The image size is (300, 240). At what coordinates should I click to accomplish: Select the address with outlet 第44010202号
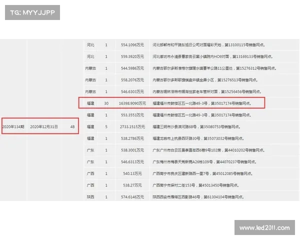[x=208, y=150]
